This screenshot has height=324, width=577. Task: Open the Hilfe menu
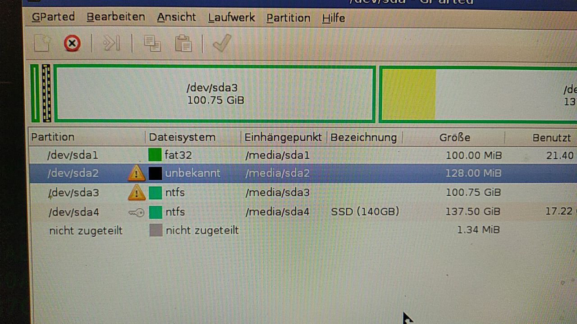pos(334,18)
